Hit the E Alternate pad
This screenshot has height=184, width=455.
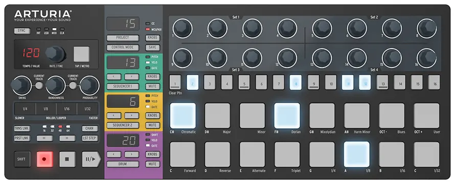click(x=253, y=154)
